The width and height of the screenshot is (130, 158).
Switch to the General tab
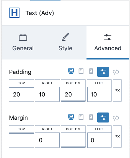click(x=23, y=42)
